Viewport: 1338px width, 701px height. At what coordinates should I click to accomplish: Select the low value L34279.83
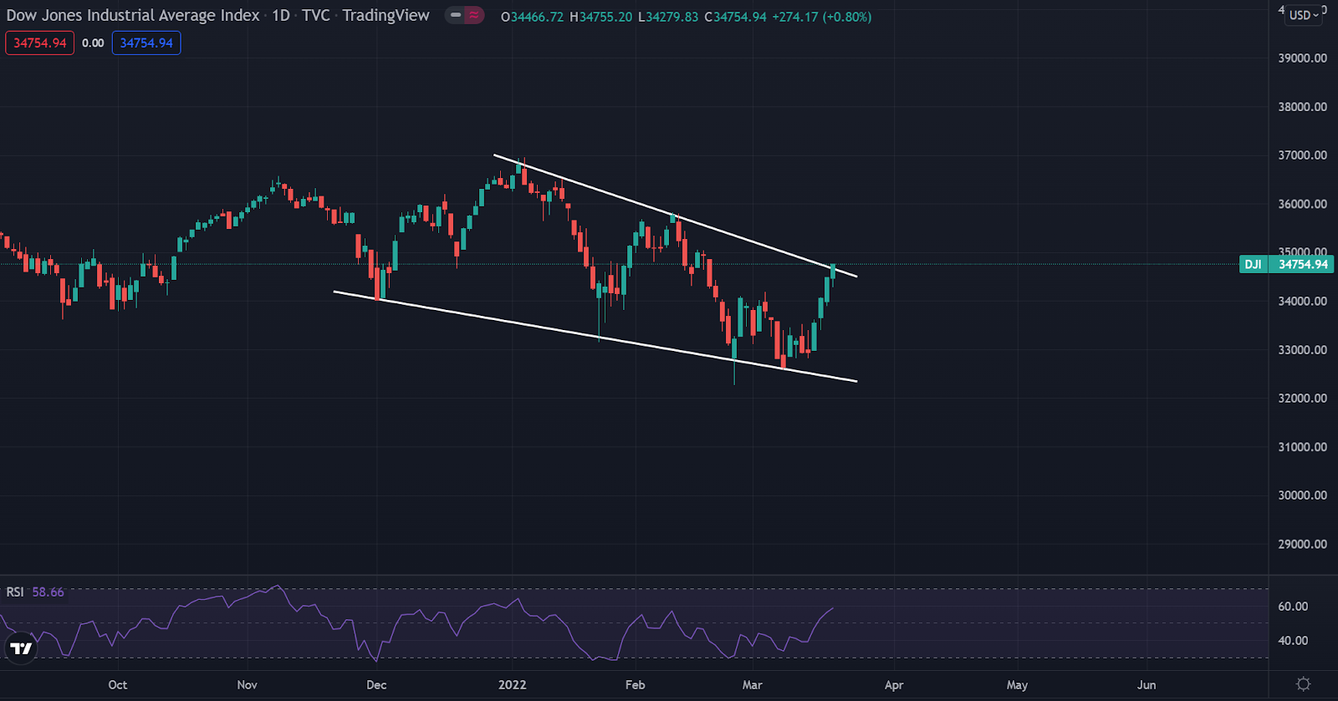point(668,17)
